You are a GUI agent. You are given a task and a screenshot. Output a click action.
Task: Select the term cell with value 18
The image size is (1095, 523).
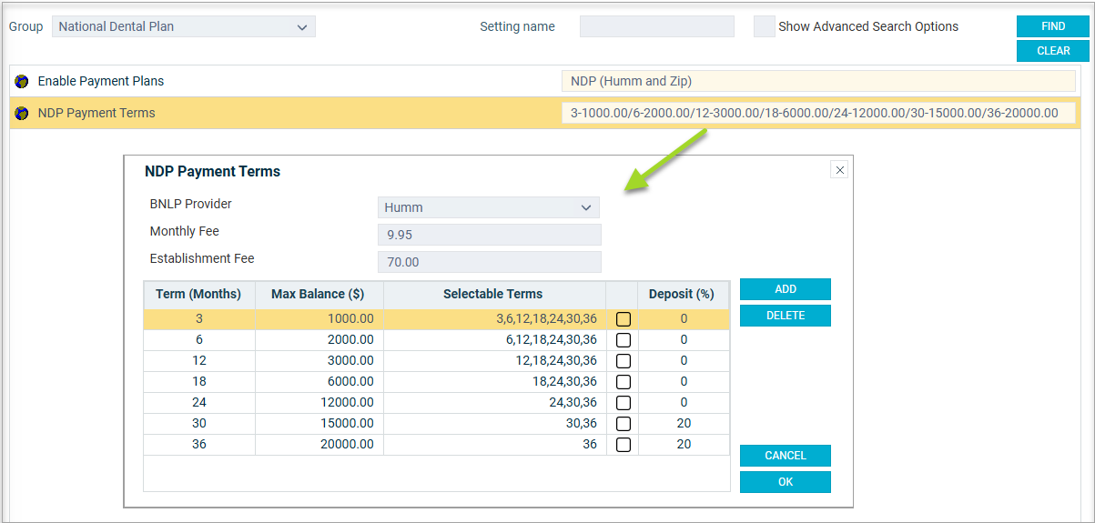click(198, 382)
